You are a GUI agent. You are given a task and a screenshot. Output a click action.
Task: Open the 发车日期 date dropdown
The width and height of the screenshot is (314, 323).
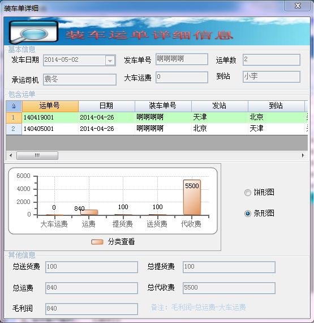coord(110,61)
